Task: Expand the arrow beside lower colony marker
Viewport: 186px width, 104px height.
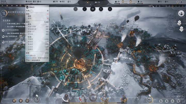Action: click(184, 29)
